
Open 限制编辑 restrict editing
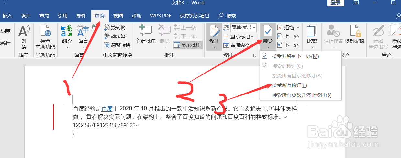[x=354, y=35]
